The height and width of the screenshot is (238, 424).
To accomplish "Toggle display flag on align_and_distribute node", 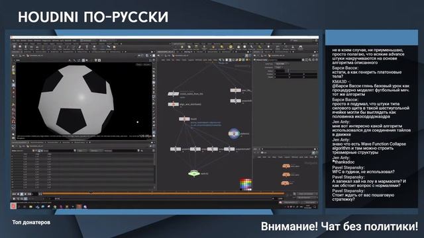I will tap(178, 104).
